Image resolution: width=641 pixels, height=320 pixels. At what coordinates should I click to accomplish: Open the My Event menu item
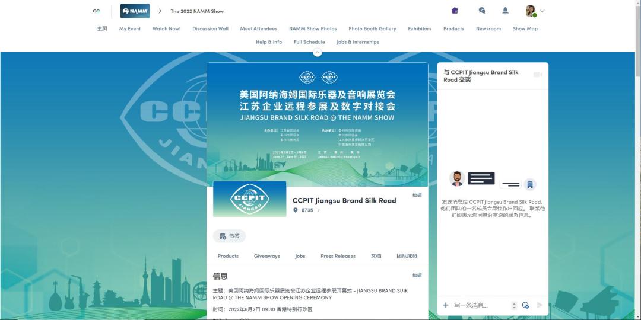[130, 28]
